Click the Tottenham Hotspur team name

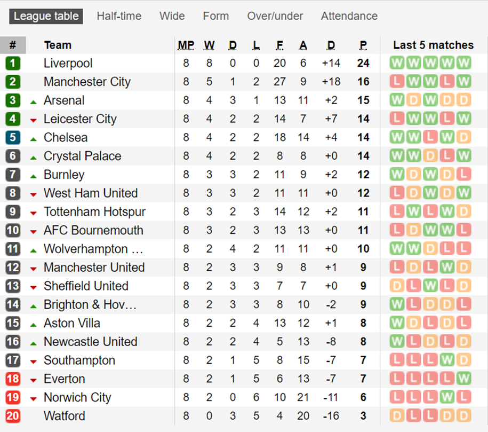pyautogui.click(x=94, y=211)
